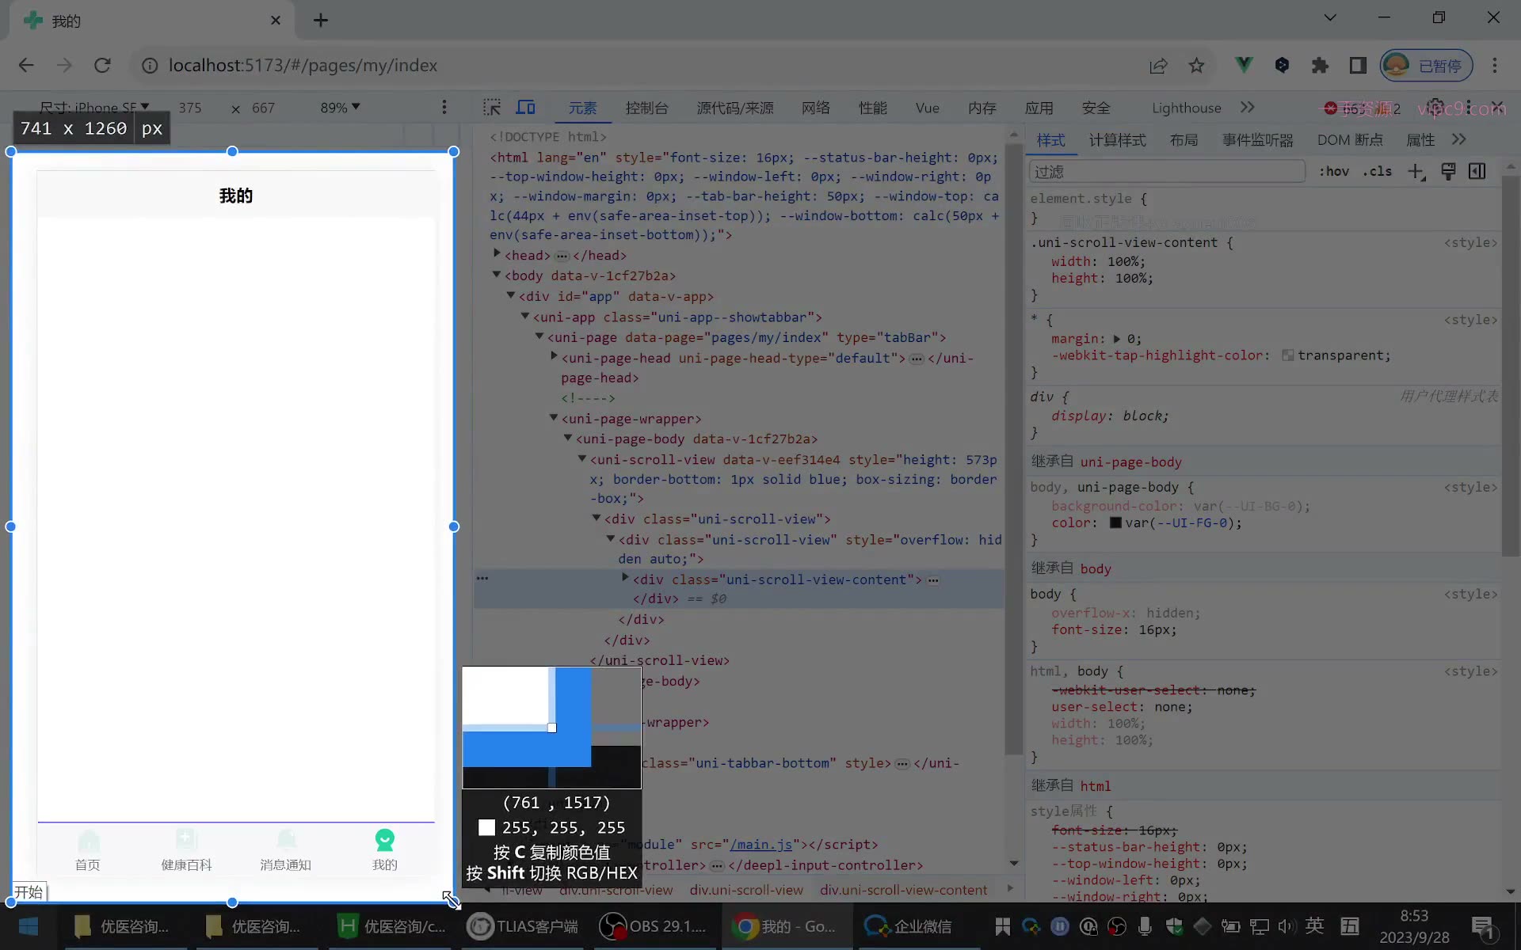Tap the 我的 tab bar item
Screen dimensions: 1521x950
pyautogui.click(x=385, y=850)
